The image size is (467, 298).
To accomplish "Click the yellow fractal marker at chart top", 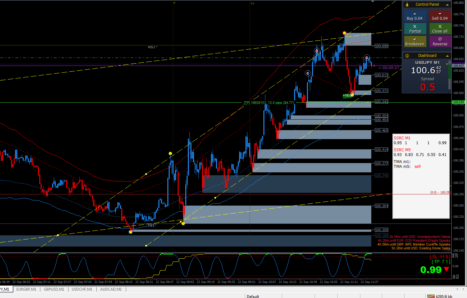I will pyautogui.click(x=344, y=33).
